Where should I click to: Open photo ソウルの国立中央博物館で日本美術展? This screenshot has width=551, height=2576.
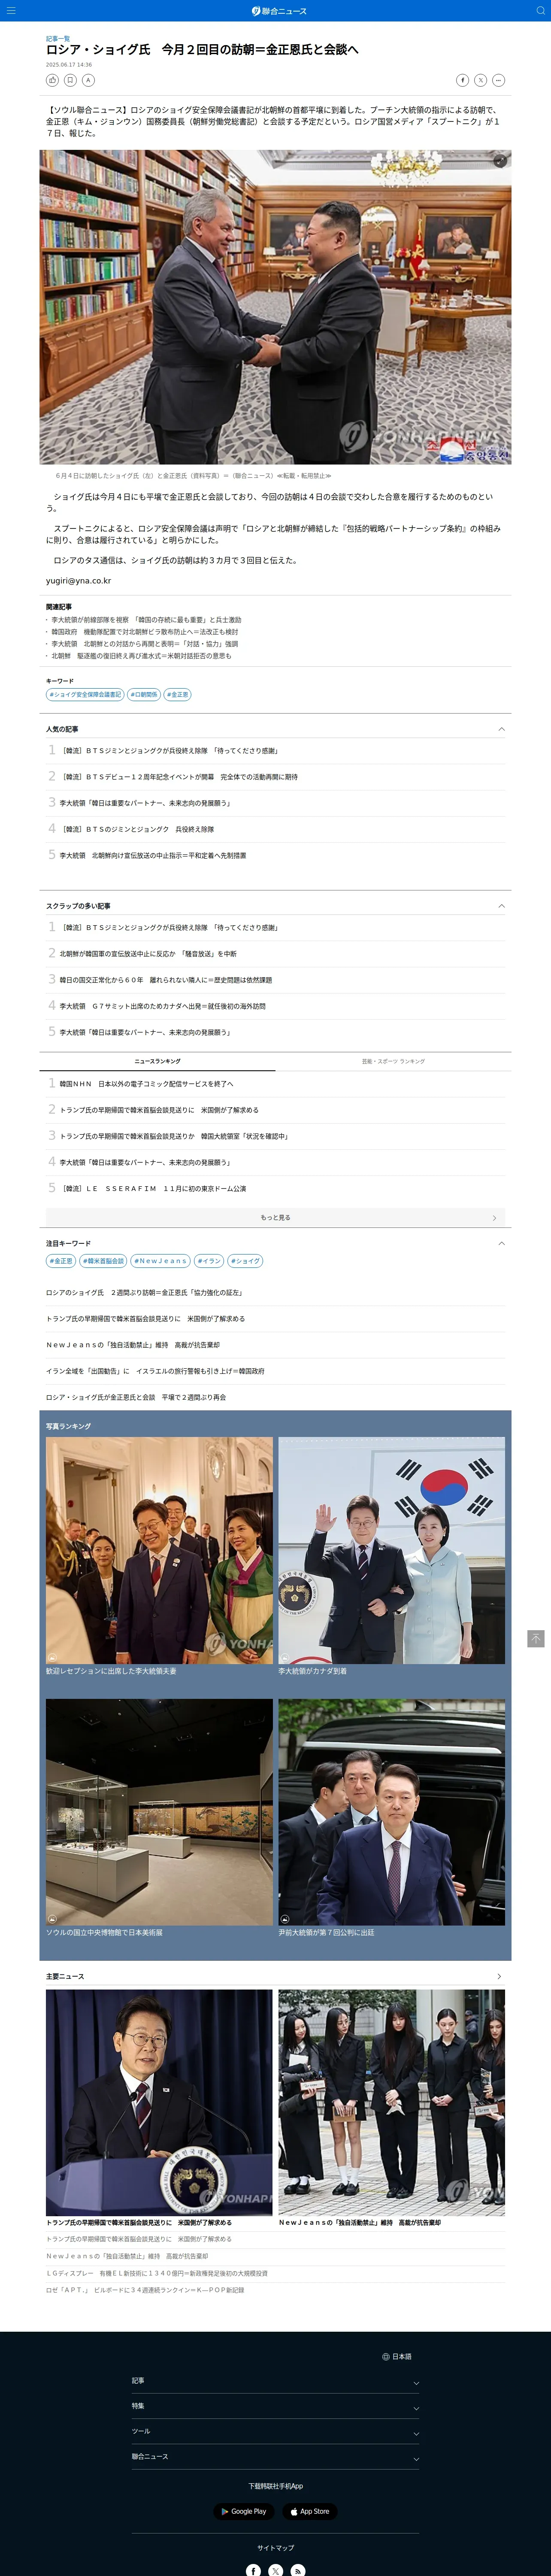(159, 1812)
